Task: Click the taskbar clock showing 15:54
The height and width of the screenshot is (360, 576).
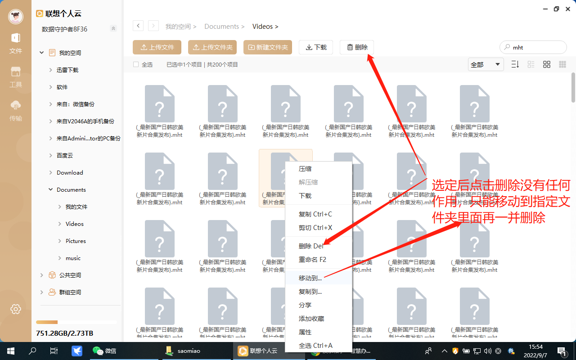Action: click(535, 351)
